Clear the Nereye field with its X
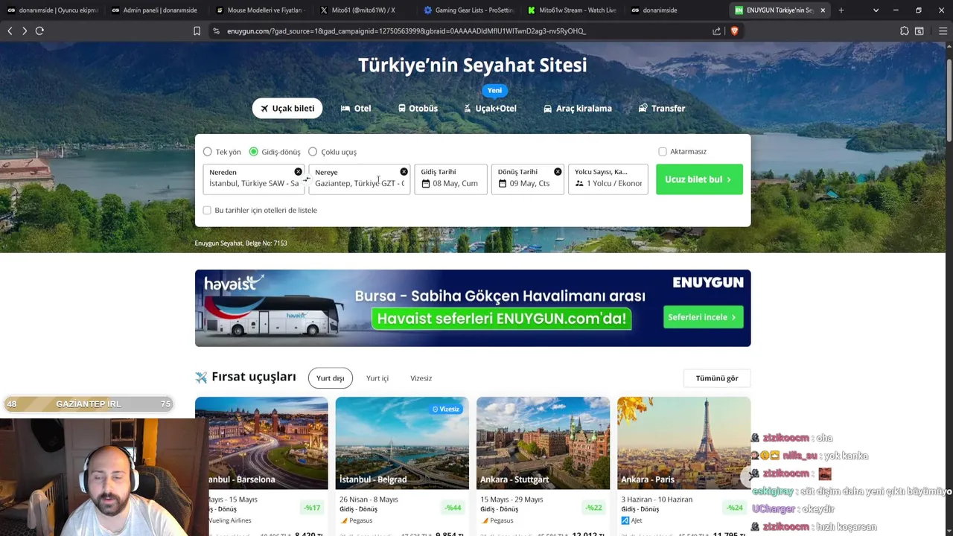Viewport: 953px width, 536px height. [404, 172]
